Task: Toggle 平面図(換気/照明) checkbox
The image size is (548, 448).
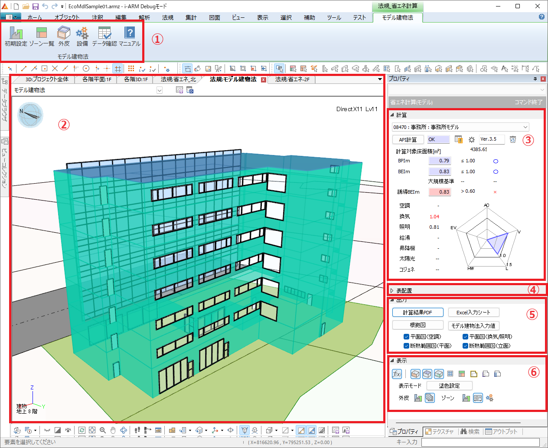Action: (465, 337)
